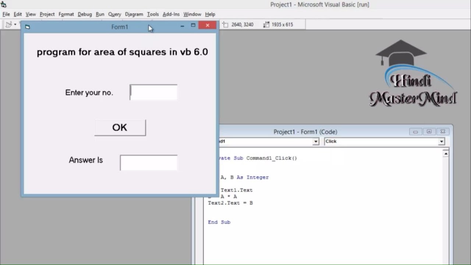Maximize the Form1 window
Screen dimensions: 471x265
(193, 25)
